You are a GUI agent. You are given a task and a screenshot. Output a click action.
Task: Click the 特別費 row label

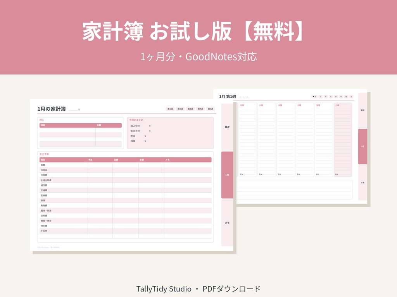pyautogui.click(x=44, y=226)
